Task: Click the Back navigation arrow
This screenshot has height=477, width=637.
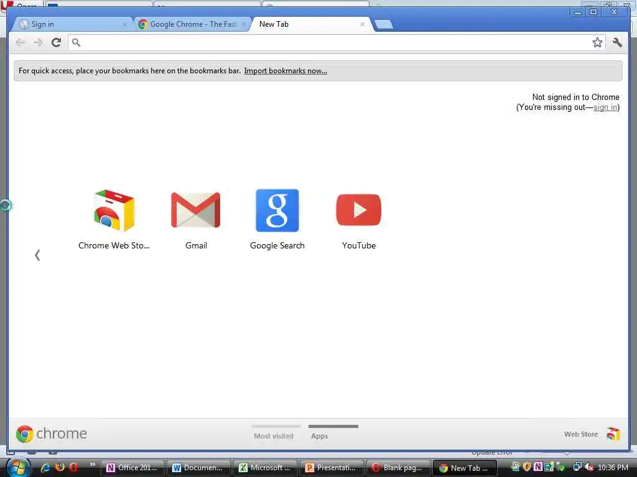Action: [21, 43]
